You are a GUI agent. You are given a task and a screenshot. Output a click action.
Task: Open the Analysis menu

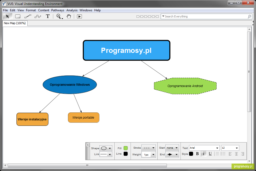[72, 10]
